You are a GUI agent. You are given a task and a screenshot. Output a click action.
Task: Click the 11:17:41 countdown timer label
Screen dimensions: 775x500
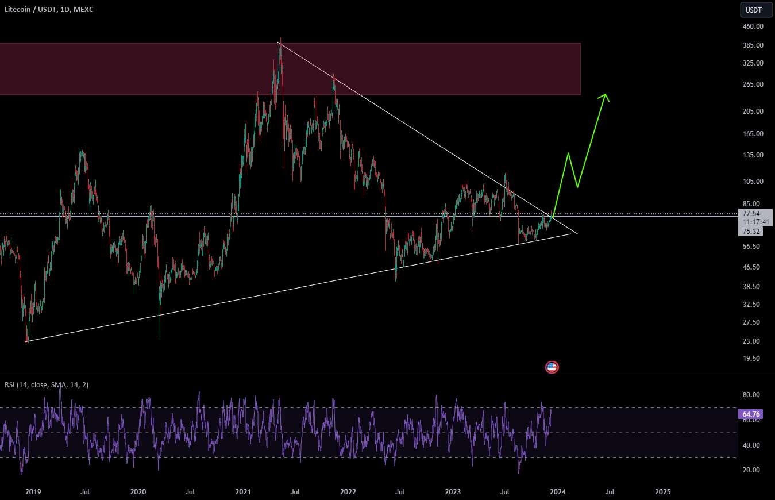755,221
